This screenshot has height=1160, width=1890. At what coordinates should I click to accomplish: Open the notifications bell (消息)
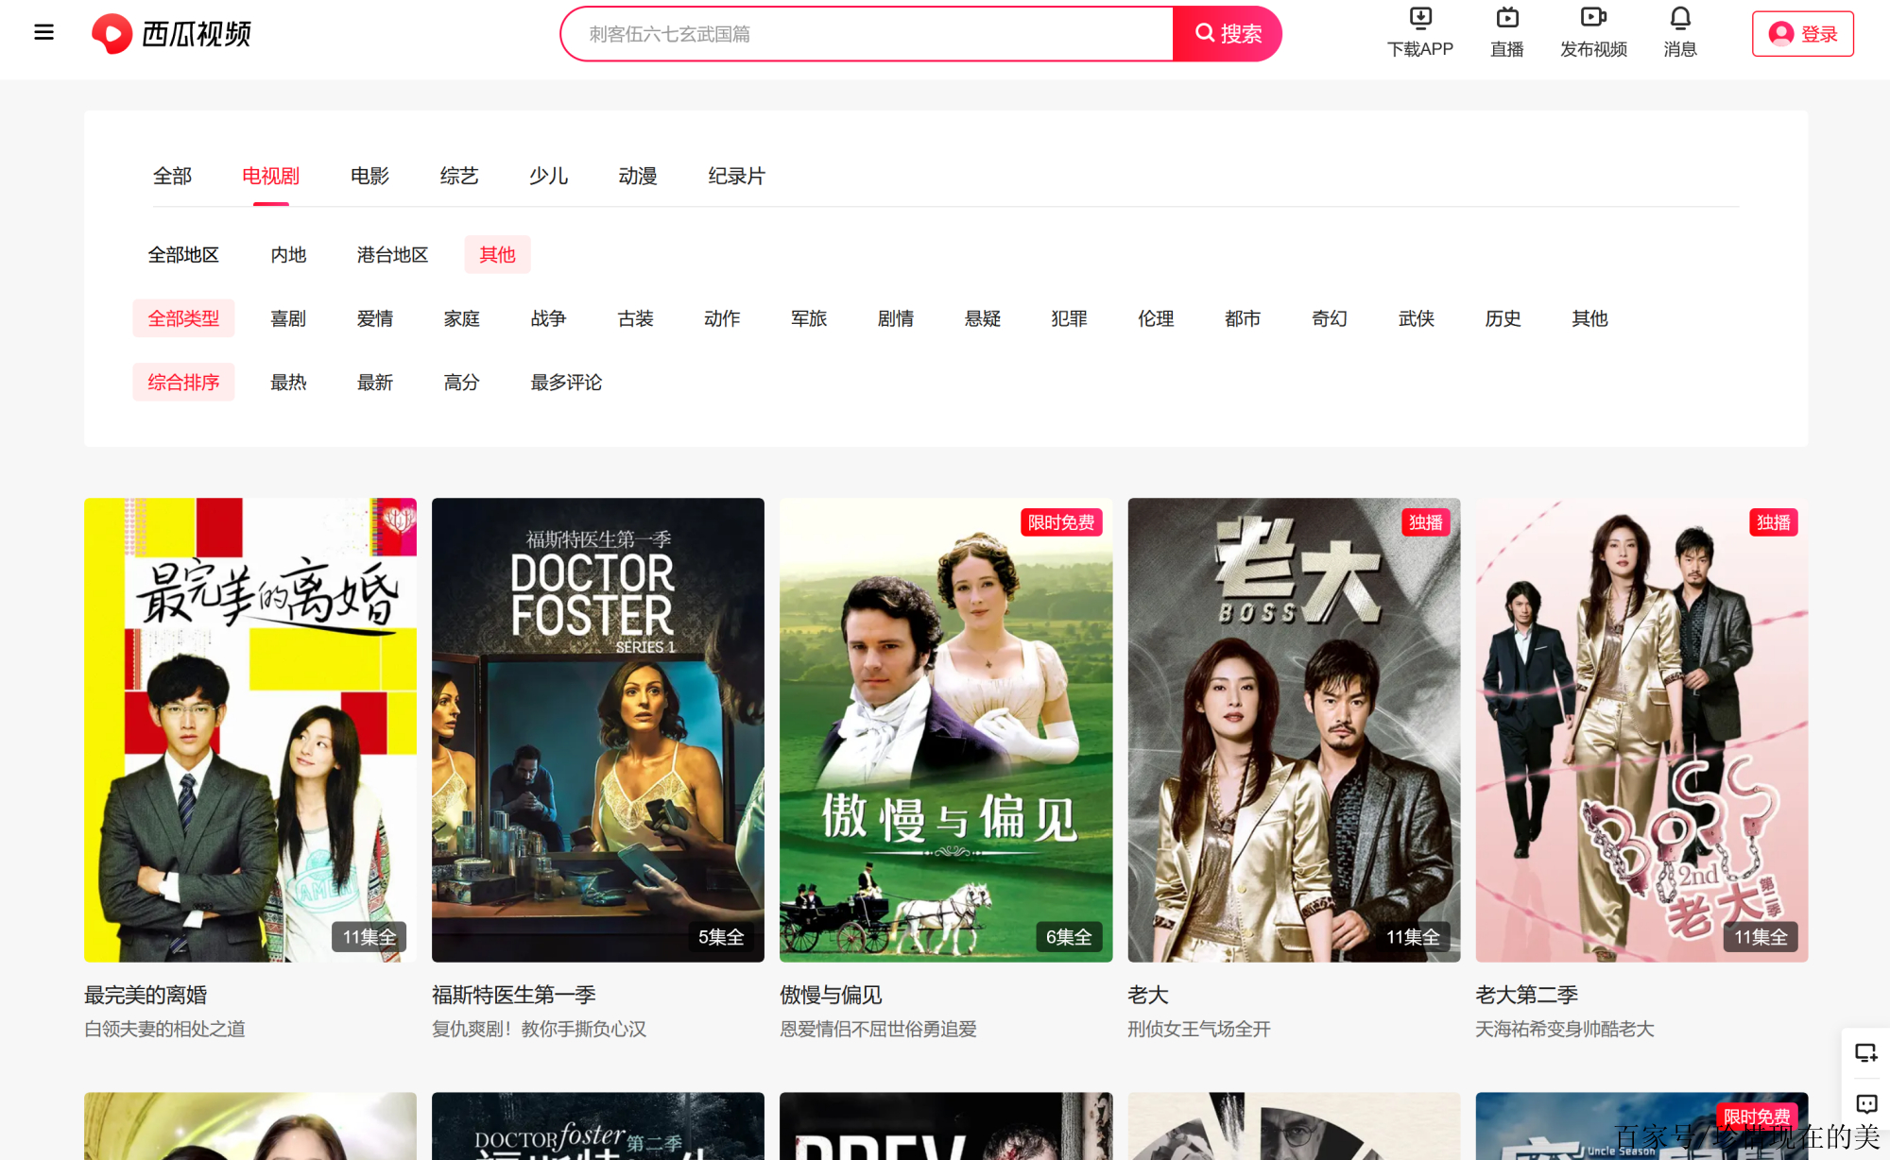pos(1679,19)
